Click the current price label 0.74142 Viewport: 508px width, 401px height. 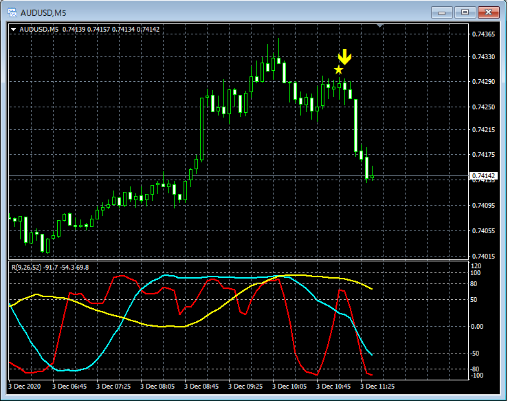(x=483, y=176)
